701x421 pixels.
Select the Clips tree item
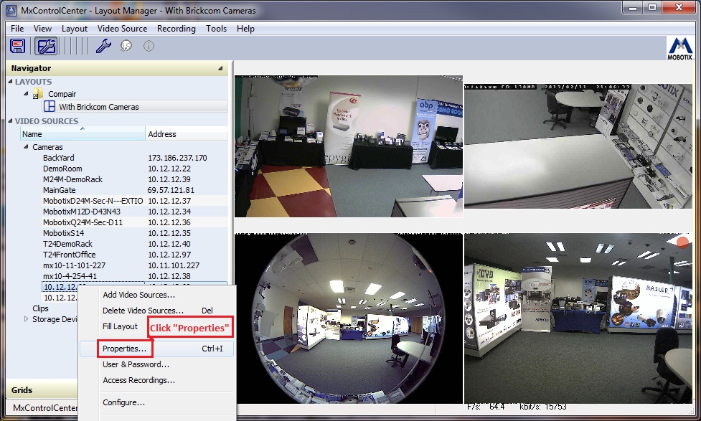point(40,308)
